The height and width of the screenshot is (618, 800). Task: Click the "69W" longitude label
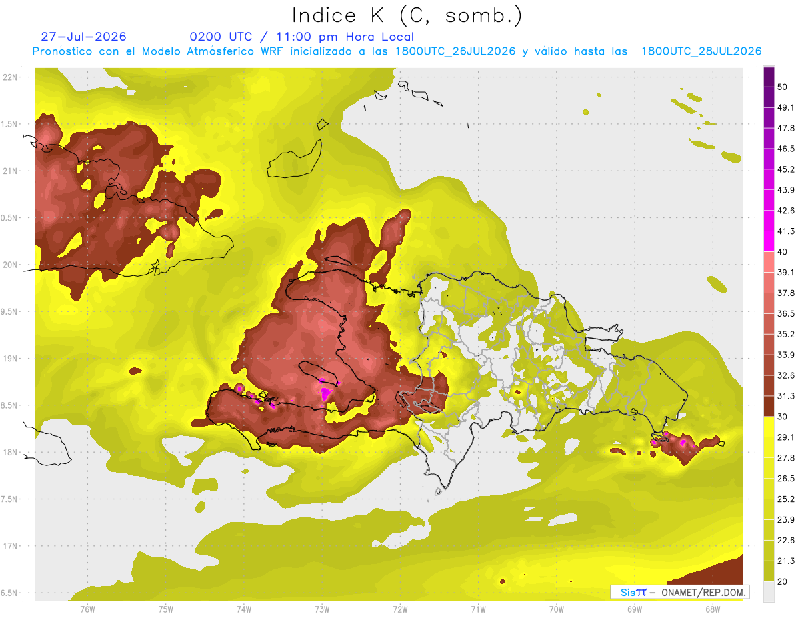(635, 609)
